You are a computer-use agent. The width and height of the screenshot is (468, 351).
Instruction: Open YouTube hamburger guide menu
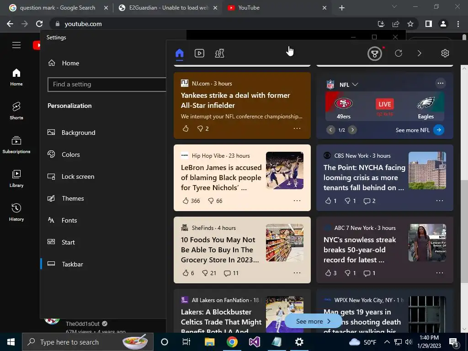(16, 45)
